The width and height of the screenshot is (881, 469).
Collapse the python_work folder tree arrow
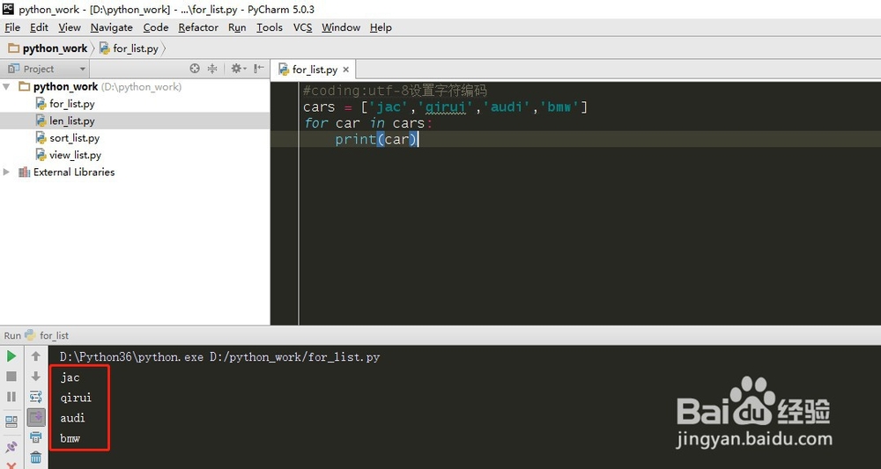[7, 87]
